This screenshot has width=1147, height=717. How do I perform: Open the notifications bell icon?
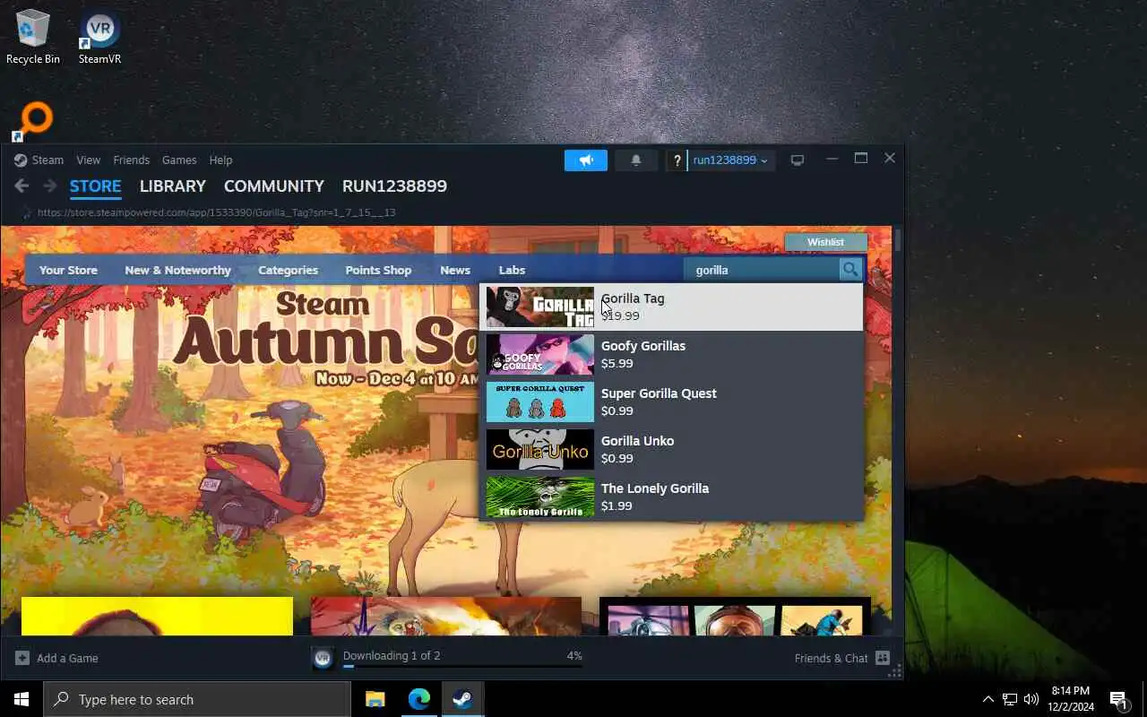click(636, 160)
